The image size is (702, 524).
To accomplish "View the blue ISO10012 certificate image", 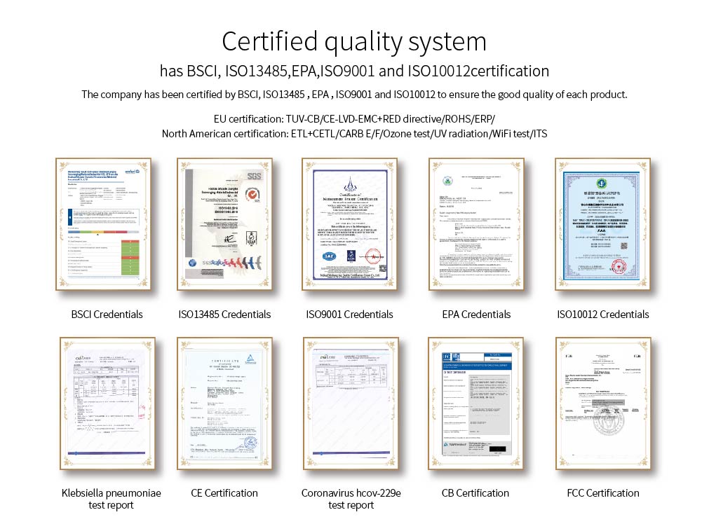I will (x=602, y=224).
